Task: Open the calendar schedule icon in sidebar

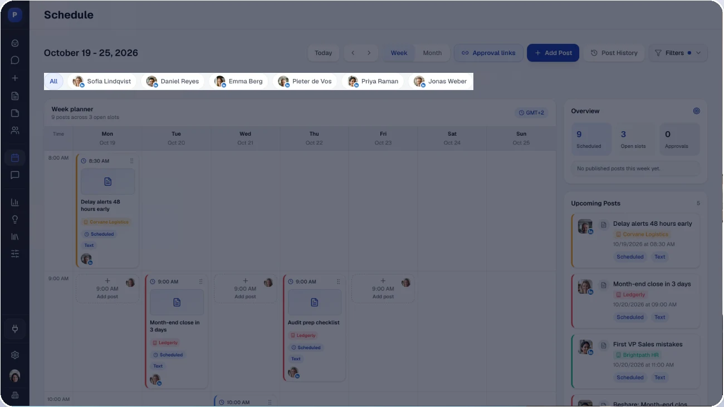Action: (x=15, y=158)
